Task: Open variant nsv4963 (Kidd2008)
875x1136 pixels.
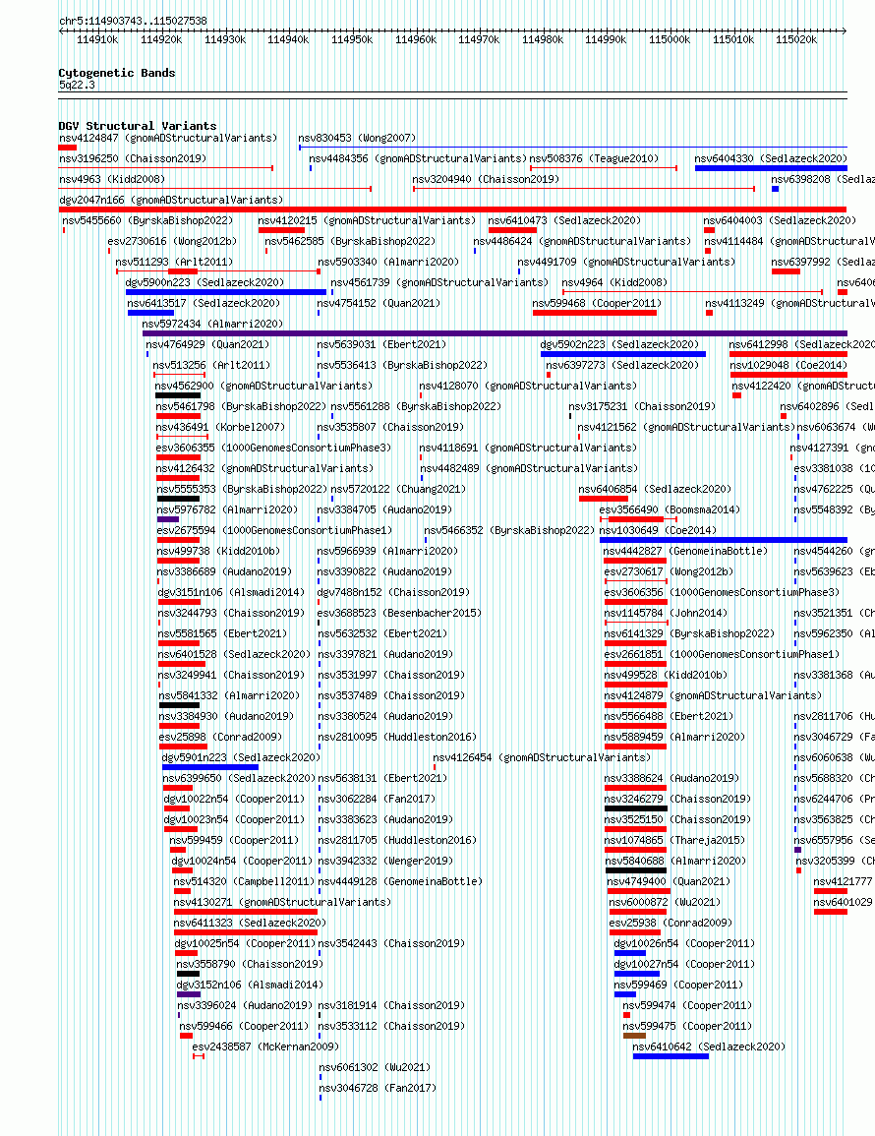Action: click(x=111, y=179)
